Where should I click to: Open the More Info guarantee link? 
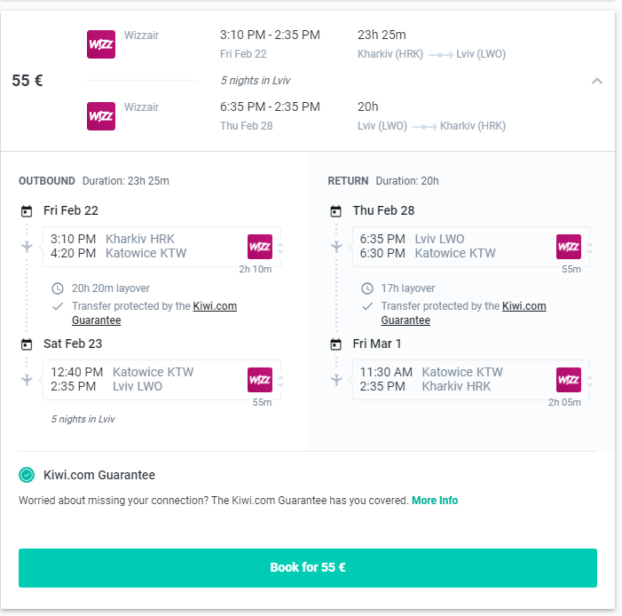pyautogui.click(x=435, y=501)
